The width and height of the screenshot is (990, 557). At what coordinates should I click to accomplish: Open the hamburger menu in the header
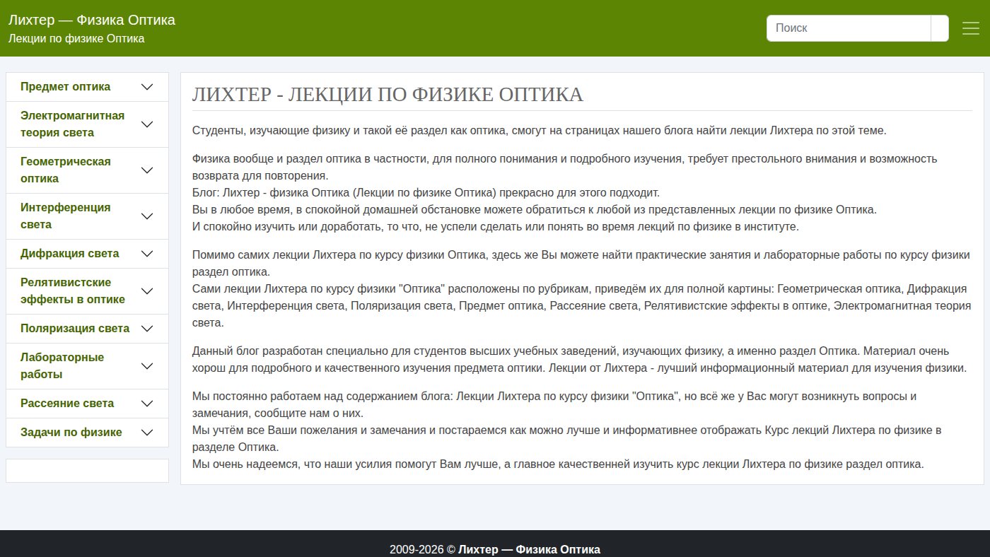[970, 28]
